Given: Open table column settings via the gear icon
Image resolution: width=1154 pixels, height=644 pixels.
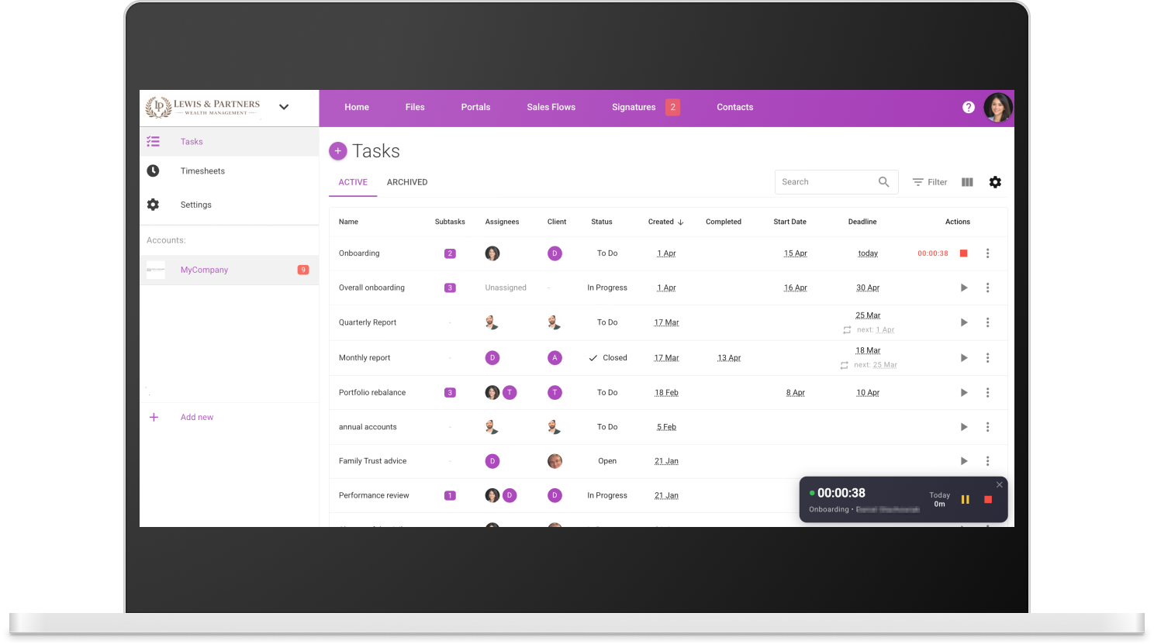Looking at the screenshot, I should [995, 181].
